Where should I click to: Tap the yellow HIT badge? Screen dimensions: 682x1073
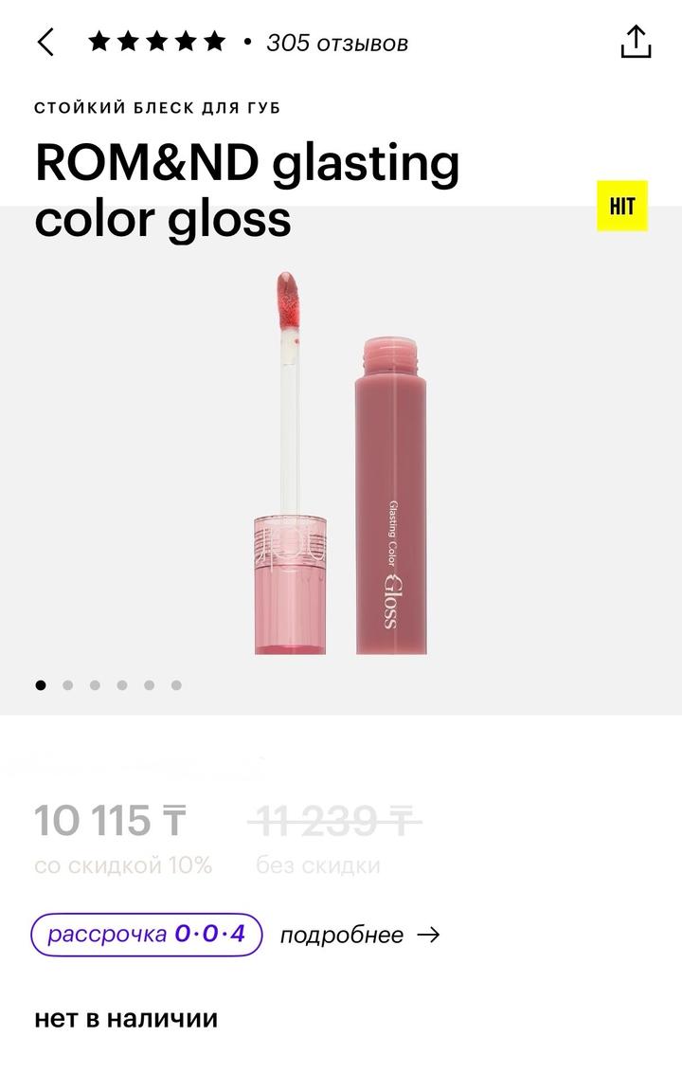coord(621,206)
